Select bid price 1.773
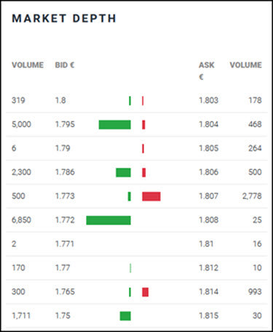The height and width of the screenshot is (332, 273). [x=65, y=196]
